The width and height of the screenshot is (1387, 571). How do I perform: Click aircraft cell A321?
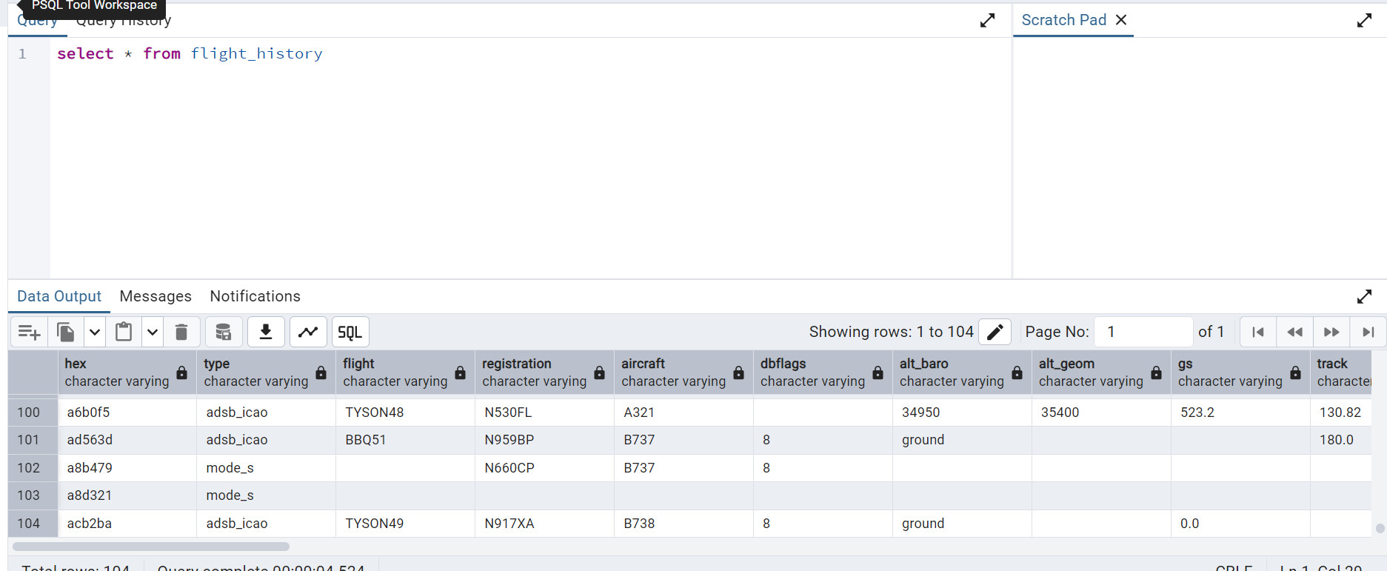(x=684, y=413)
